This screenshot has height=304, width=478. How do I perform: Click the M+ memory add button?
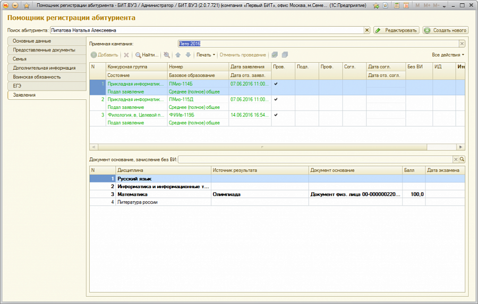pyautogui.click(x=427, y=5)
